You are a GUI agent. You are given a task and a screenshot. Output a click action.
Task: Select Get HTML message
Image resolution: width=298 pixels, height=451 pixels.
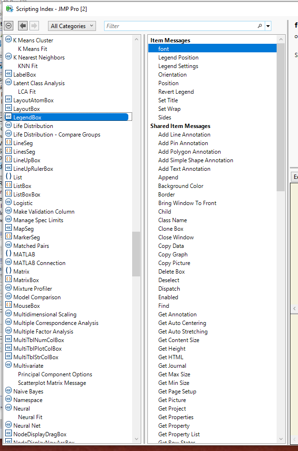point(171,357)
